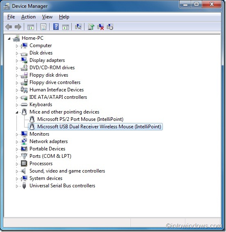Expand Universal Serial Bus controllers arrow
This screenshot has width=226, height=232.
point(17,186)
